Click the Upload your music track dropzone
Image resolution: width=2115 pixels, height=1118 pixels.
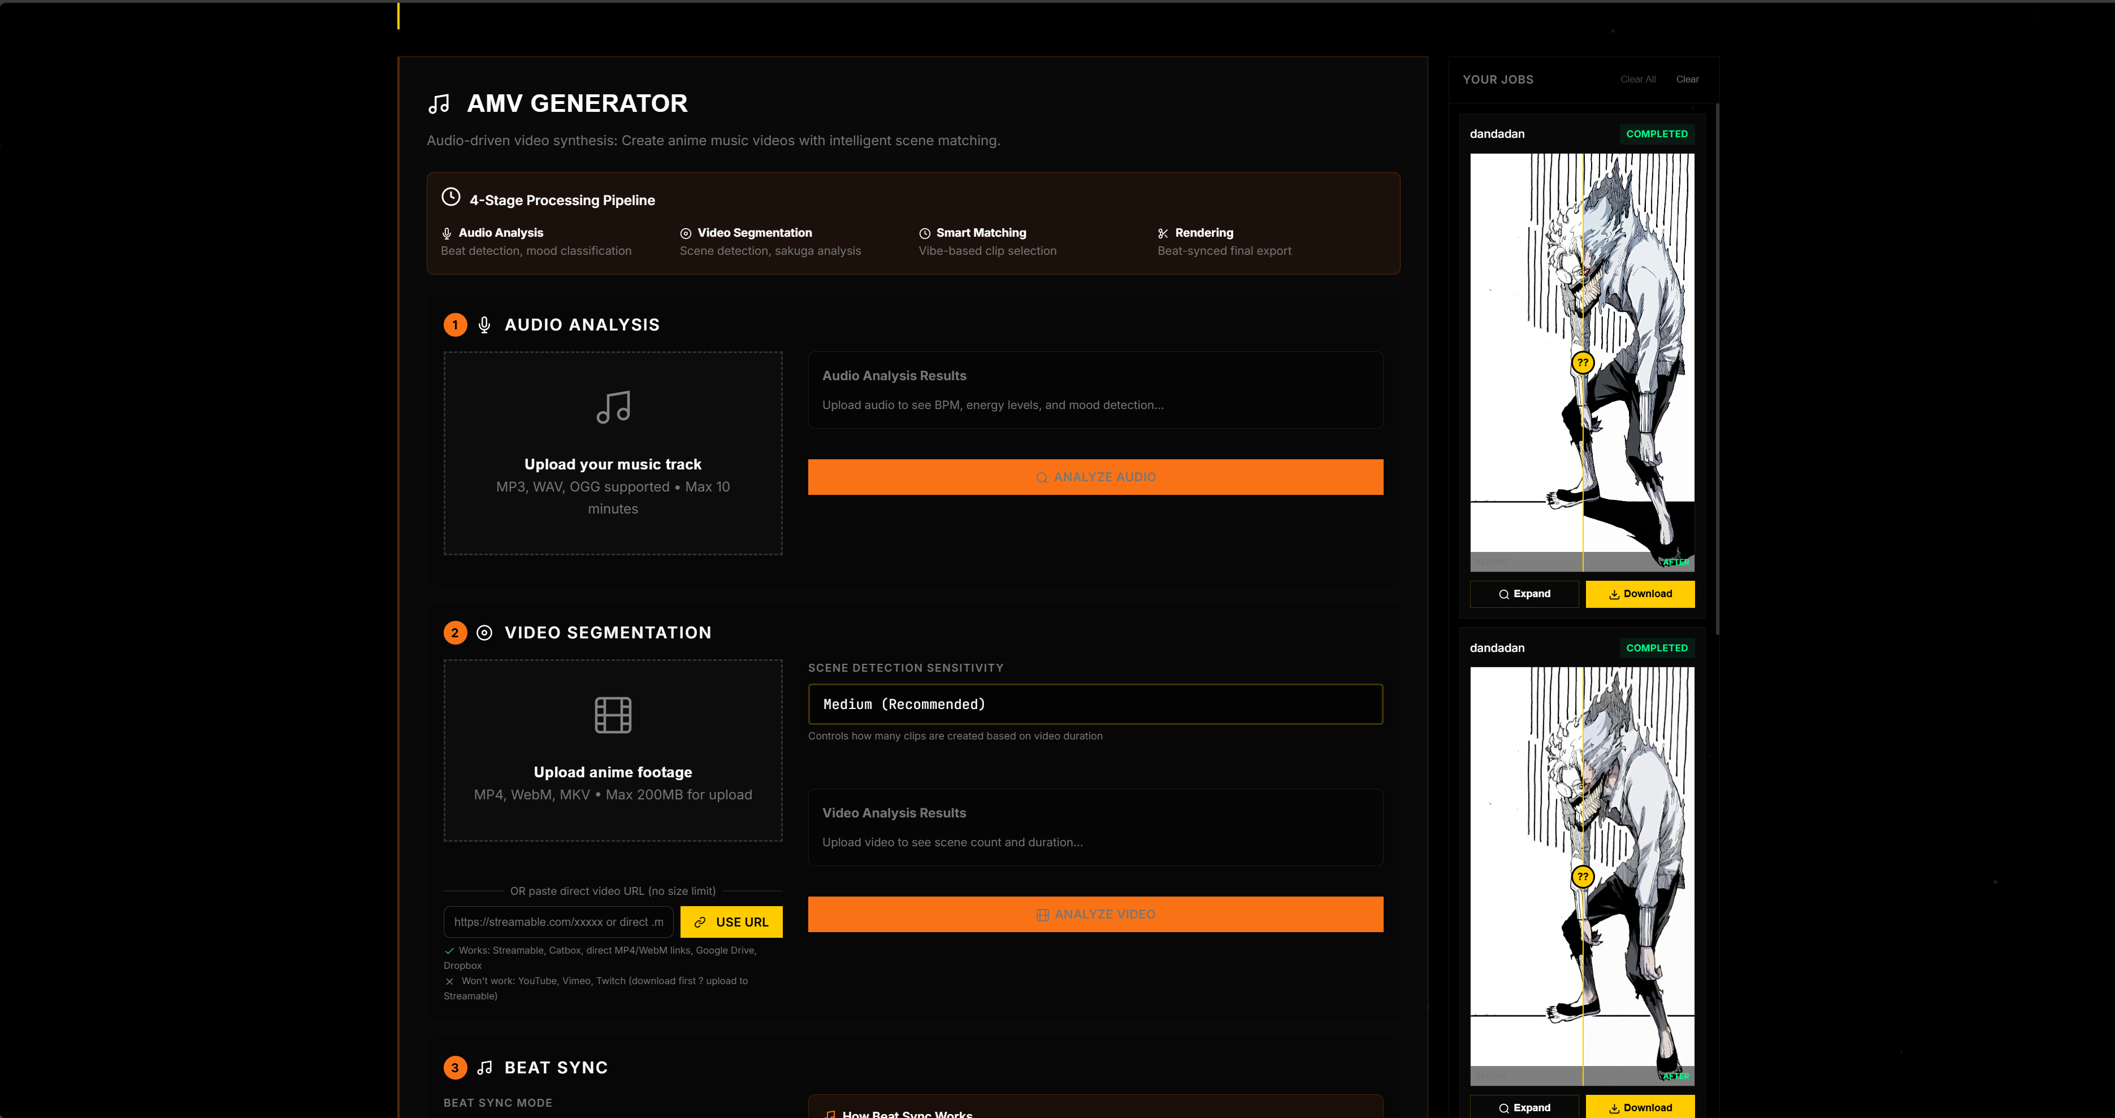613,453
